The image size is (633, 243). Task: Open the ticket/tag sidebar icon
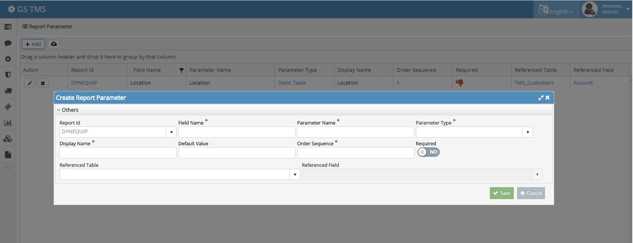pos(8,107)
